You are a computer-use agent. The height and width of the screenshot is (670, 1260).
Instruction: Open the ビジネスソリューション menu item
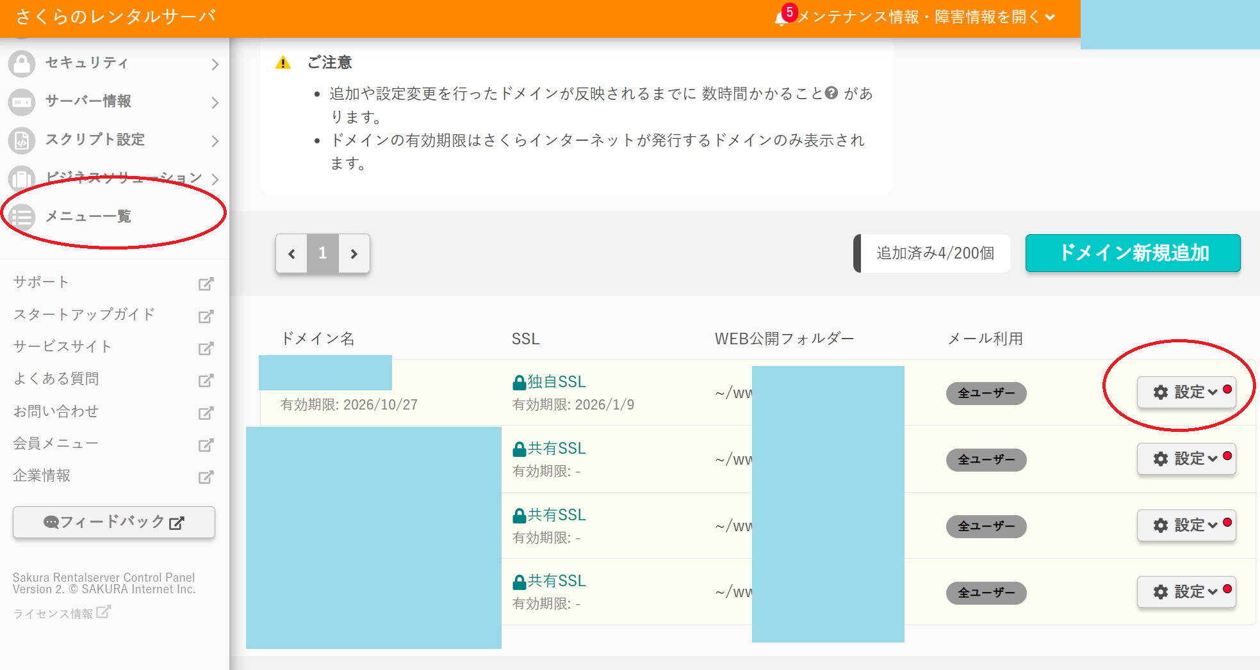coord(123,178)
